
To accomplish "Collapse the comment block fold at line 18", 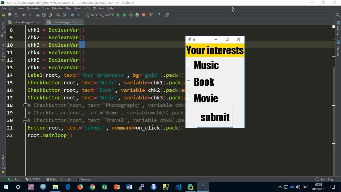I will pyautogui.click(x=25, y=105).
